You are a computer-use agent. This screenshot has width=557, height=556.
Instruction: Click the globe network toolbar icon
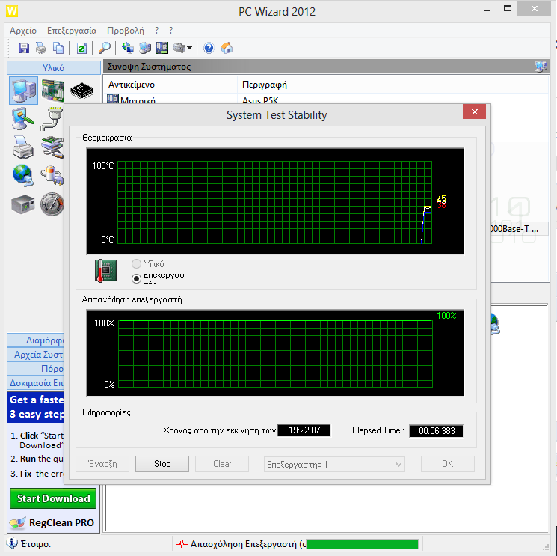[x=128, y=48]
